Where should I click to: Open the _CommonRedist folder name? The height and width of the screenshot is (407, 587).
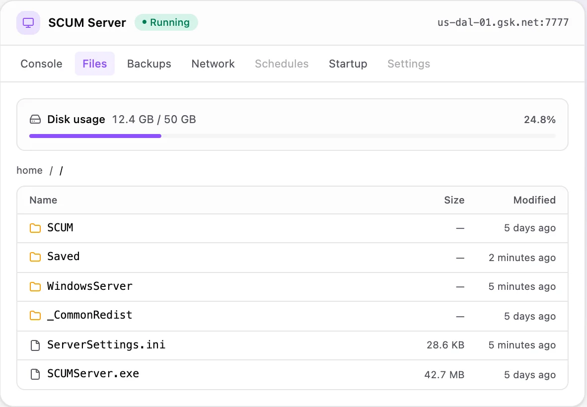click(90, 315)
